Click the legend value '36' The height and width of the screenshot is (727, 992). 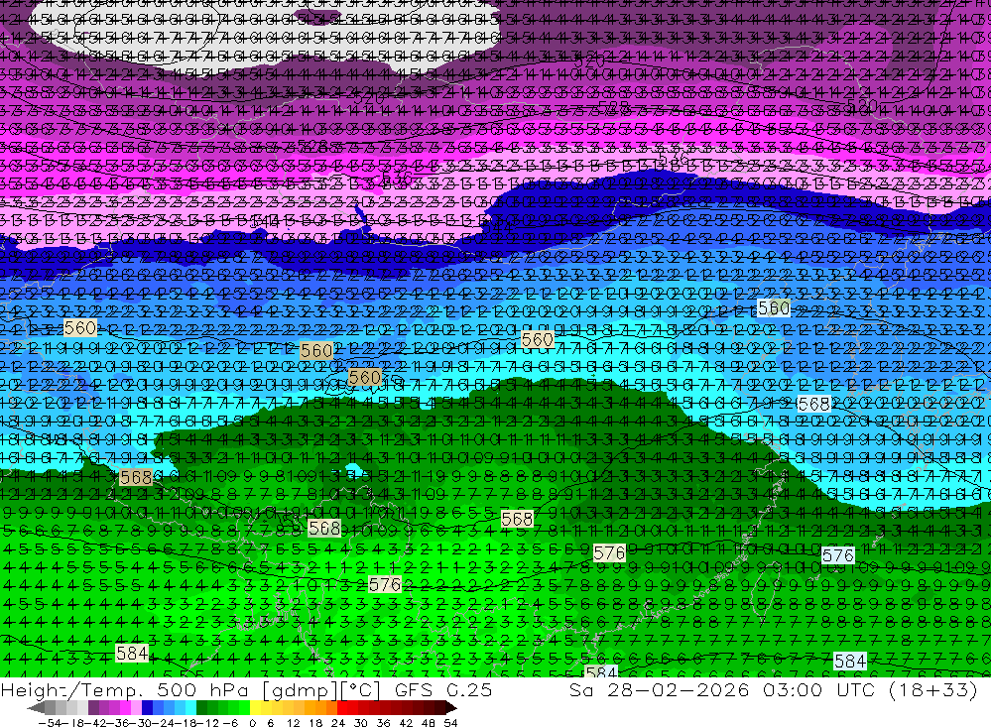(383, 723)
